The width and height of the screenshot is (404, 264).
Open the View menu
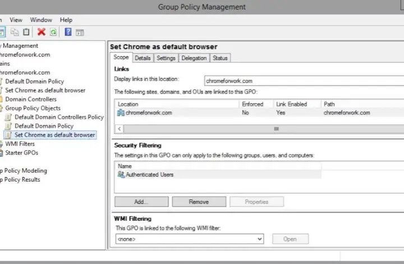(16, 20)
